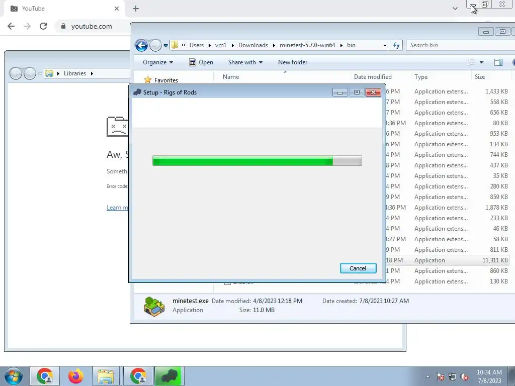Screen dimensions: 515x386
Task: Open a new Chrome tab
Action: (136, 9)
